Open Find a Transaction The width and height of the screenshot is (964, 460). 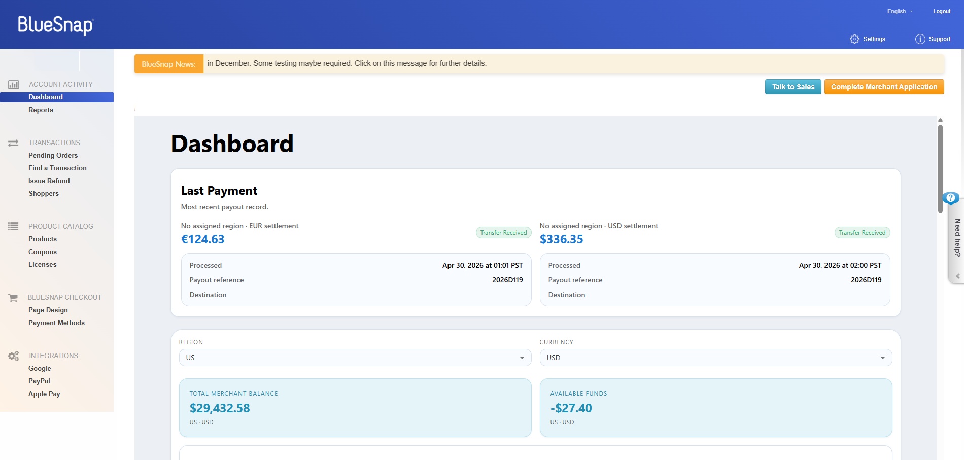coord(57,168)
